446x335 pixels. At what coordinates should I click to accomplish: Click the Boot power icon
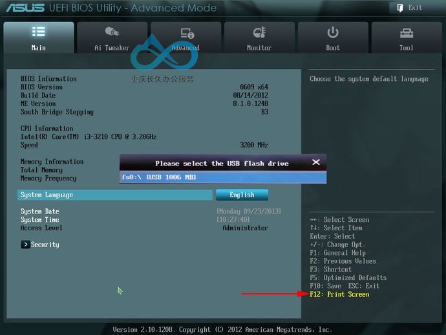tap(332, 32)
